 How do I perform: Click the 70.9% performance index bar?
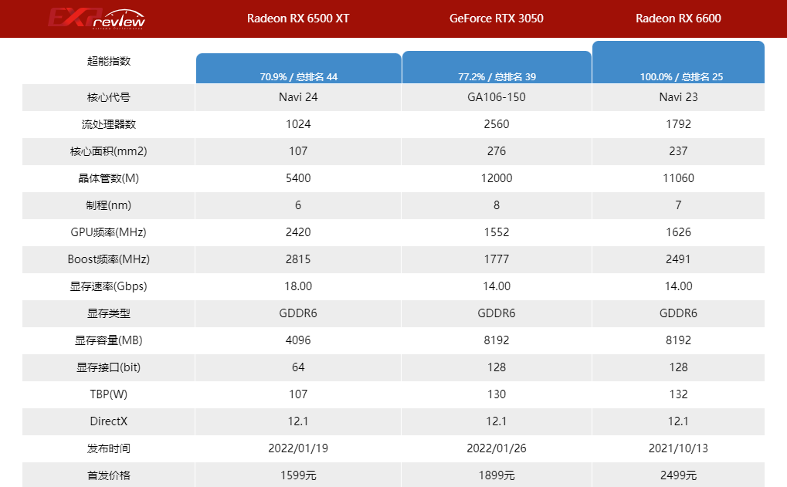point(299,68)
